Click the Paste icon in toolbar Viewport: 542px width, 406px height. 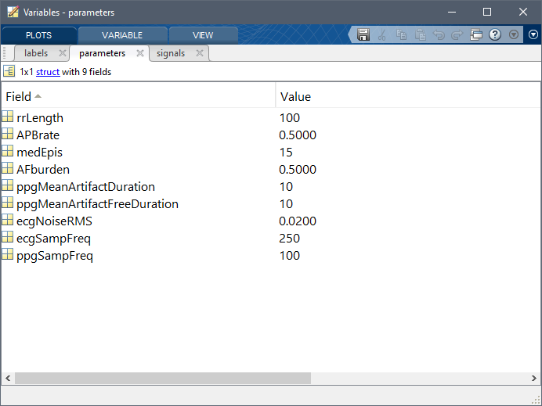click(x=420, y=34)
